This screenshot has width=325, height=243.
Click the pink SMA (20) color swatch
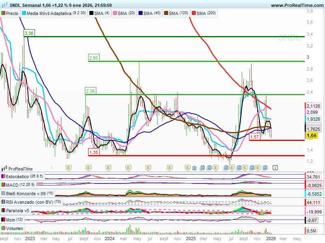(x=114, y=13)
